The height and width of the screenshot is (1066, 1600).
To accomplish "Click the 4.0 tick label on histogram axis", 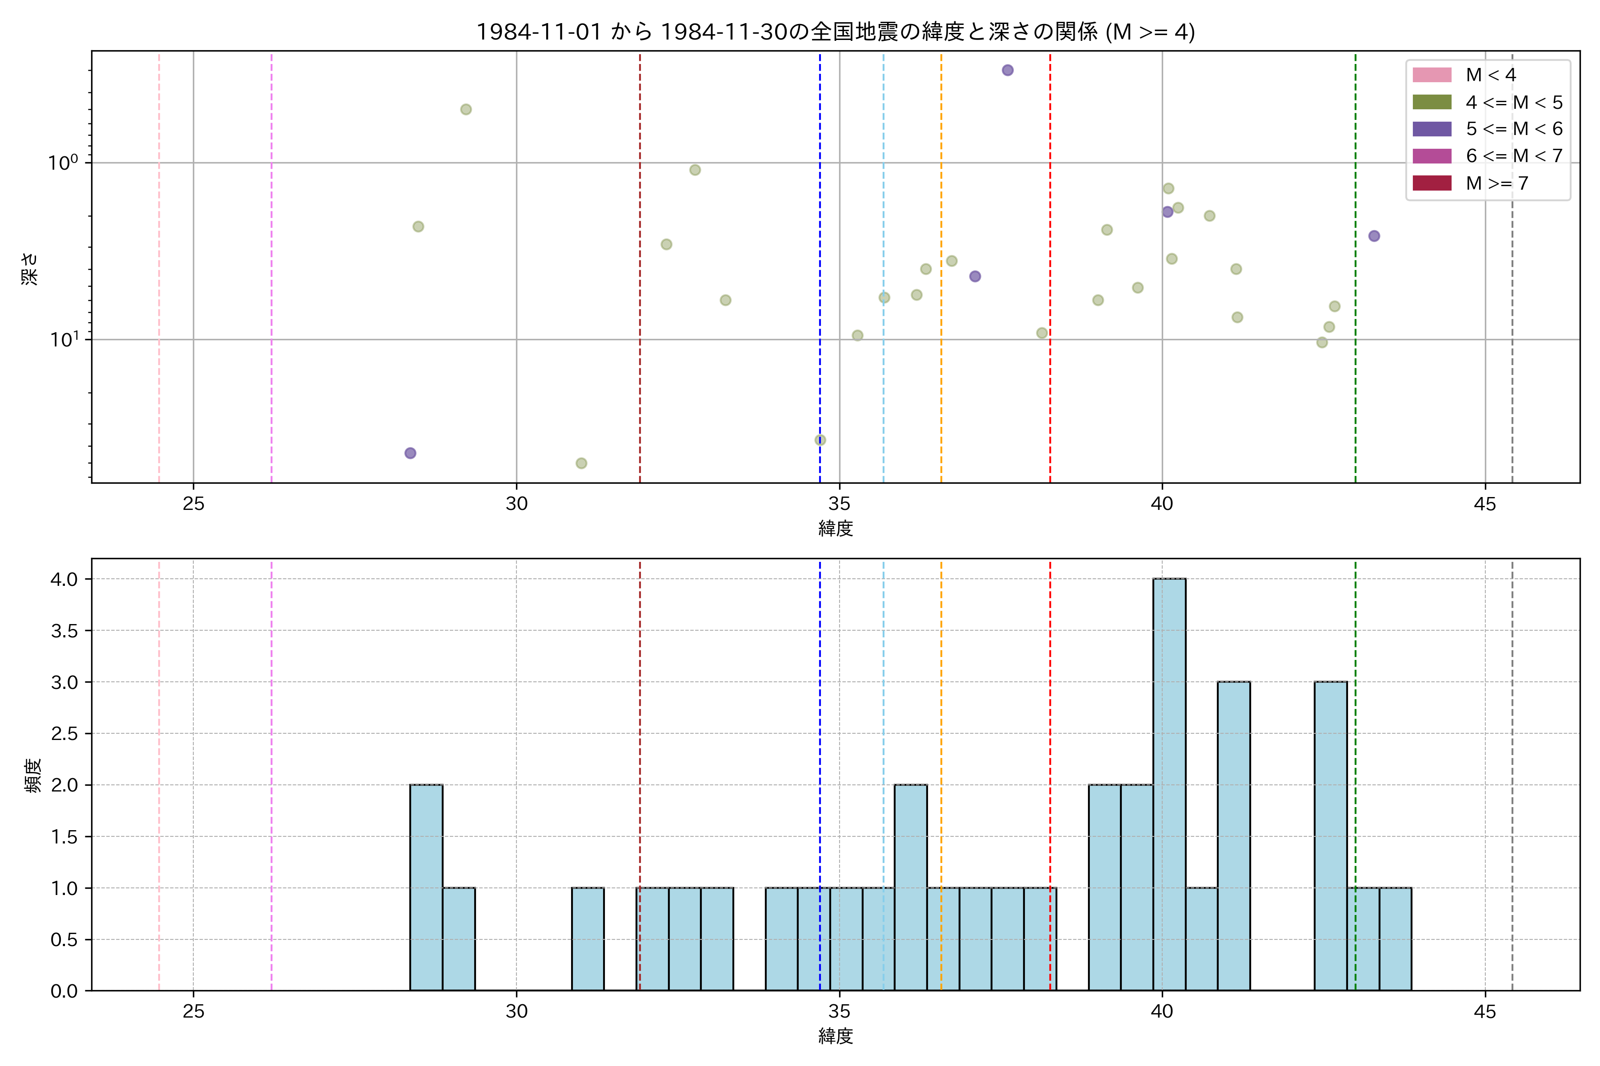I will pos(64,579).
